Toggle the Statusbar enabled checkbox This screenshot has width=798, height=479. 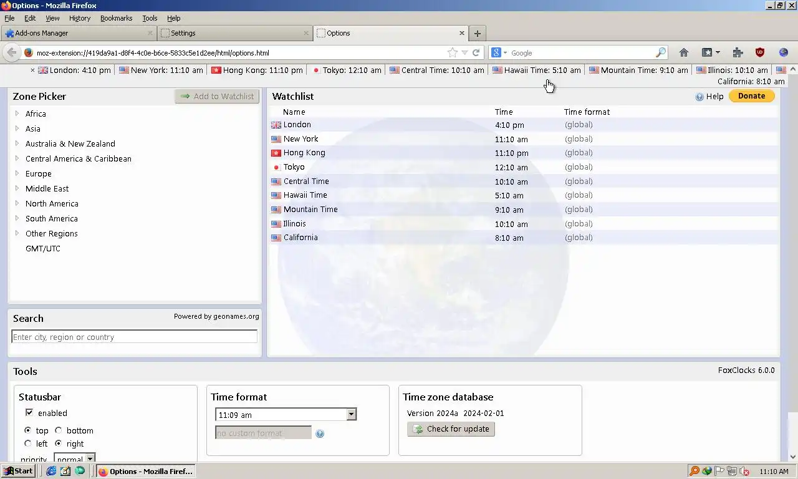click(x=29, y=413)
